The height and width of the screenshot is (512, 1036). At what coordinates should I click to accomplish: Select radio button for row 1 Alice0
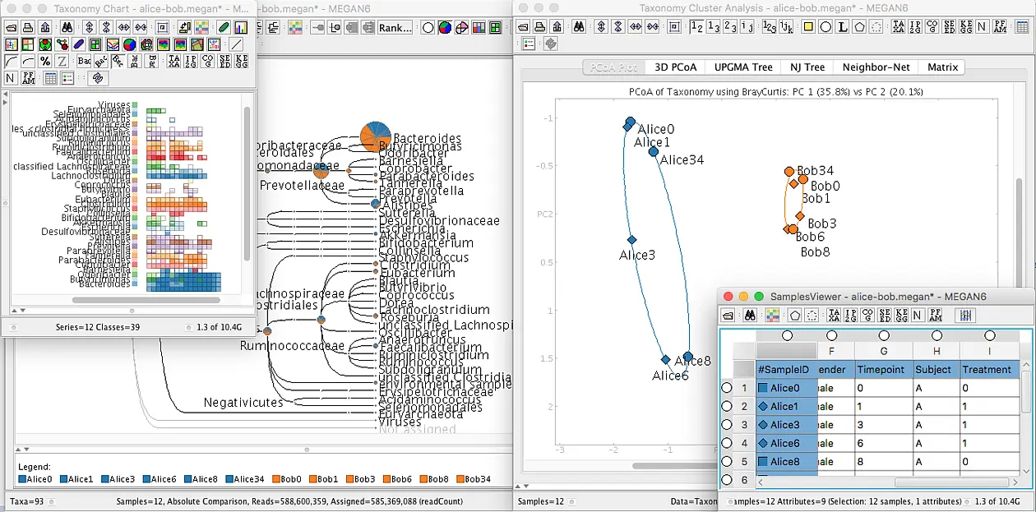(726, 388)
